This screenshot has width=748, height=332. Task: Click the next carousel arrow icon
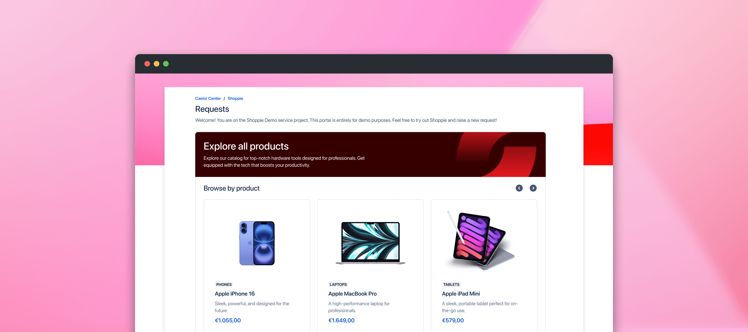point(533,188)
